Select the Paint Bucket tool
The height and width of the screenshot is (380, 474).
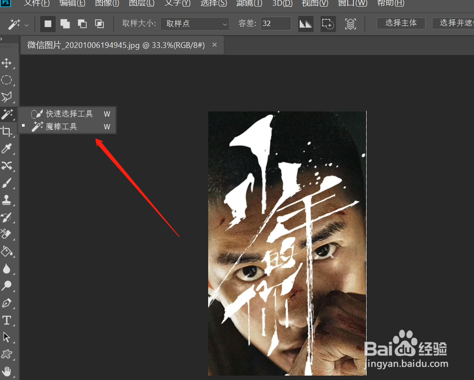click(x=7, y=251)
